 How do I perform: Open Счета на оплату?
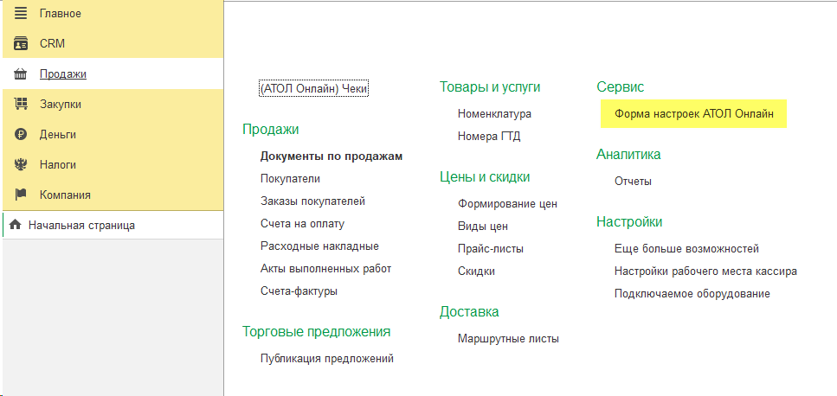(x=302, y=223)
